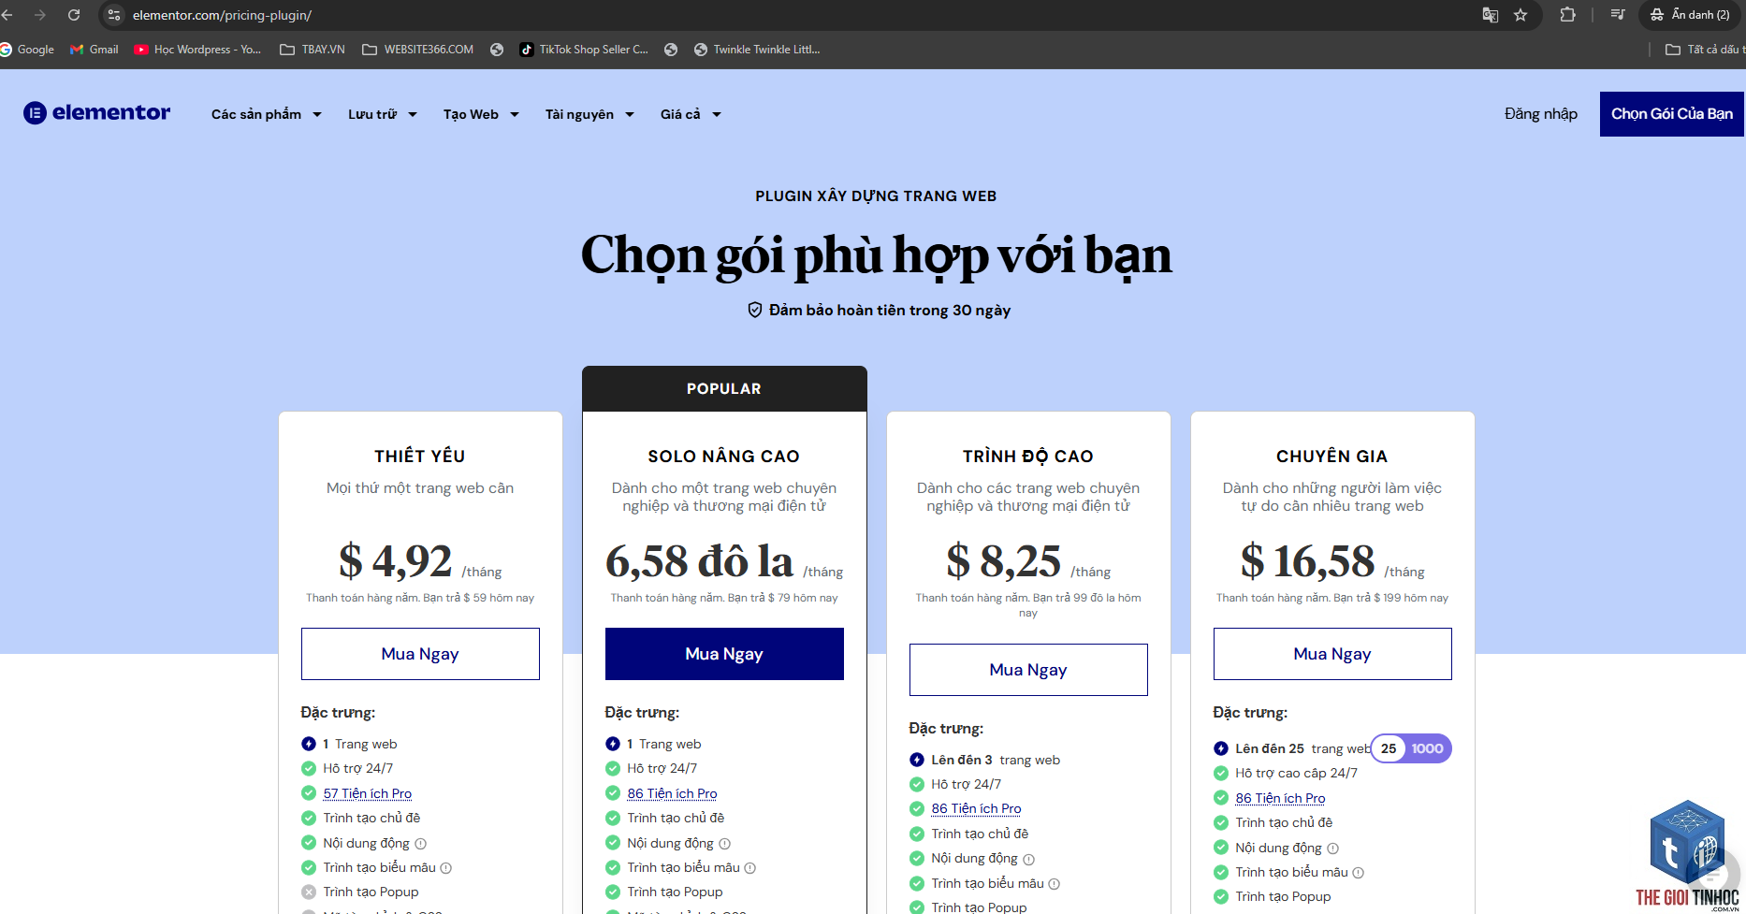Open the Google bookmark
The height and width of the screenshot is (914, 1746).
pos(27,50)
